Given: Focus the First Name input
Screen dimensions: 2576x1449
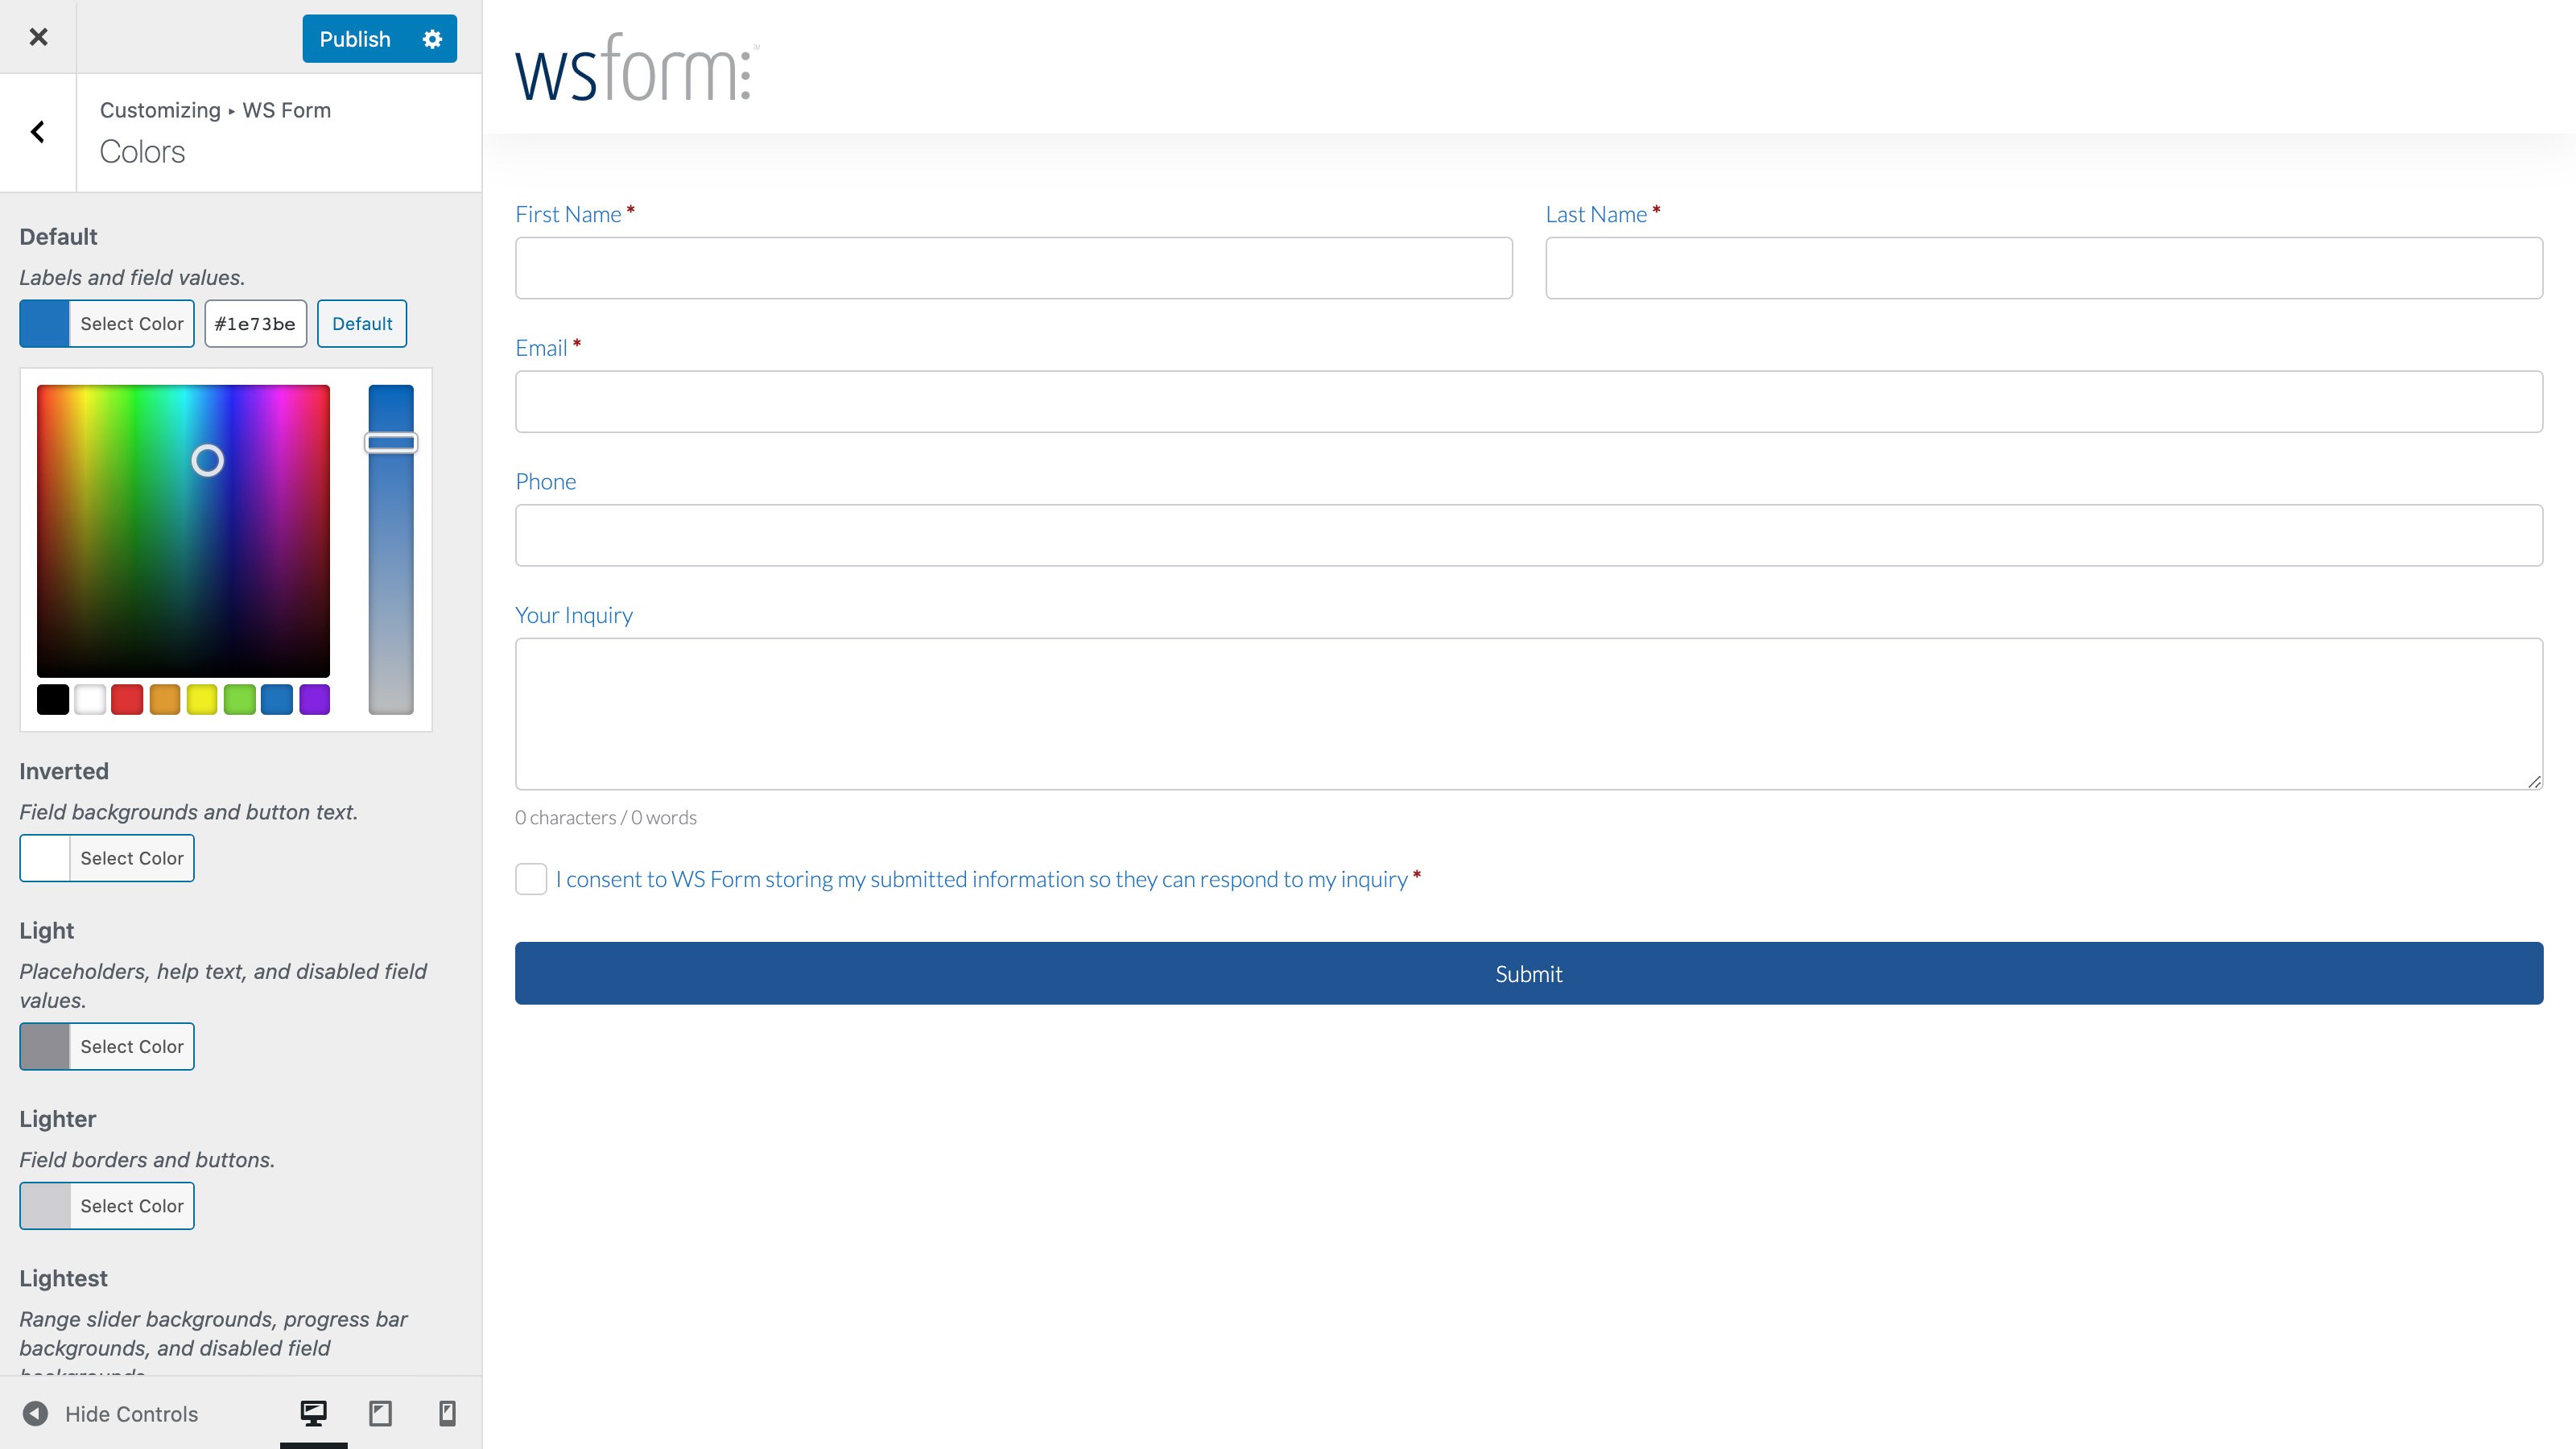Looking at the screenshot, I should (x=1014, y=268).
